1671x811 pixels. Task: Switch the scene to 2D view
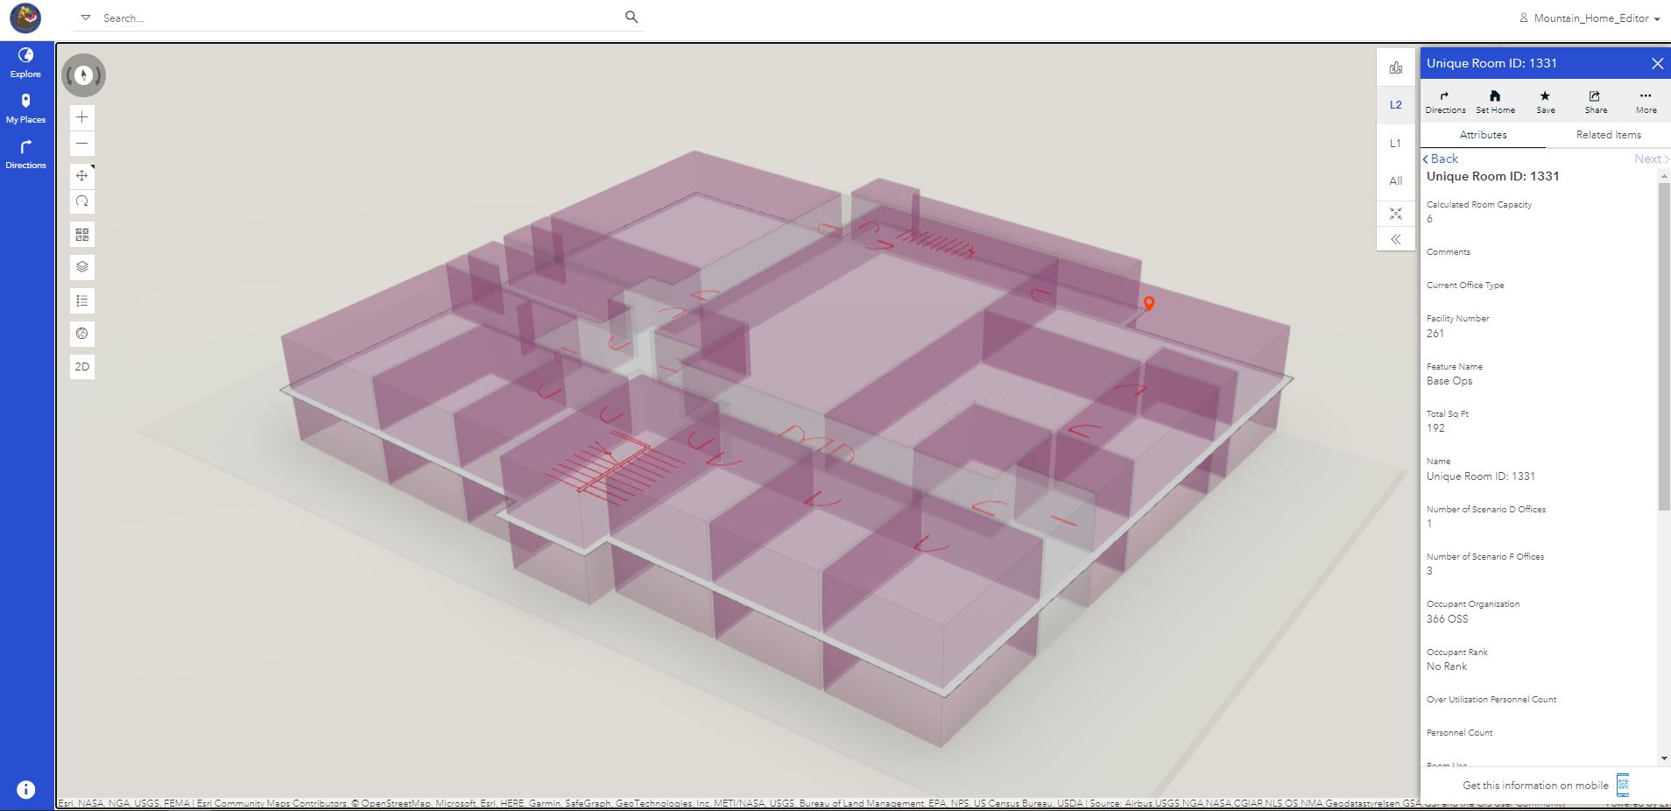tap(81, 366)
